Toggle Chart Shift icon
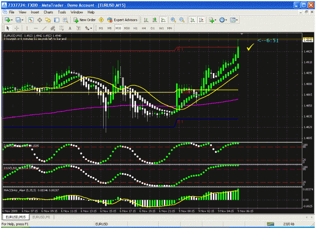The height and width of the screenshot is (228, 316). click(201, 20)
